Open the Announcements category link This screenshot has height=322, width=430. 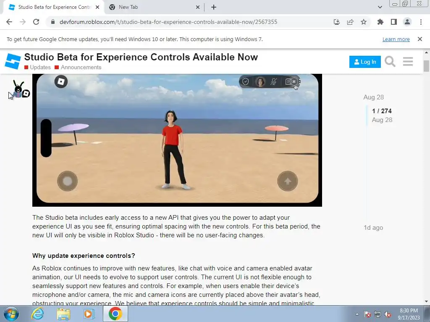click(x=78, y=68)
